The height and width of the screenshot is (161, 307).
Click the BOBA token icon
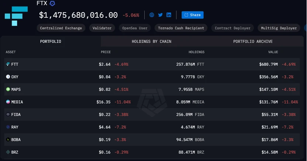8,140
